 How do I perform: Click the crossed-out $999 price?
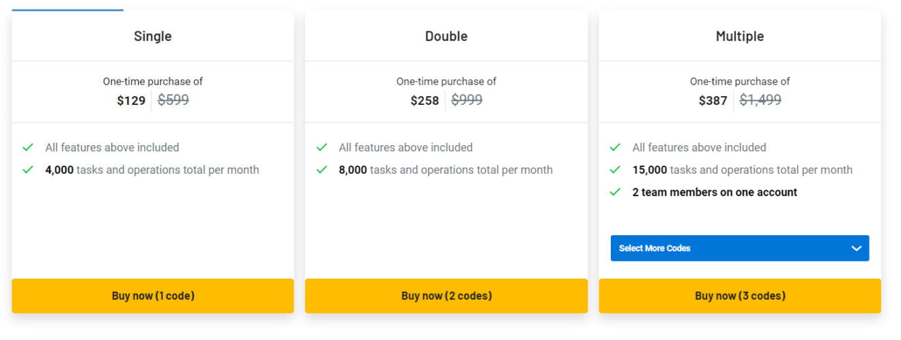[467, 100]
